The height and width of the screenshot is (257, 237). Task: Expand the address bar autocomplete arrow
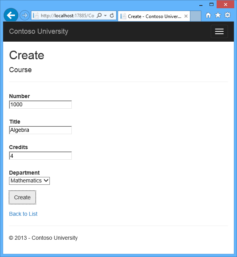[106, 16]
